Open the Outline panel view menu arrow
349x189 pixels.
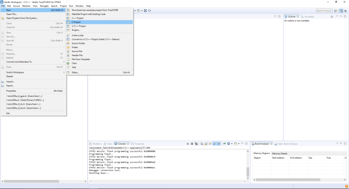[338, 17]
